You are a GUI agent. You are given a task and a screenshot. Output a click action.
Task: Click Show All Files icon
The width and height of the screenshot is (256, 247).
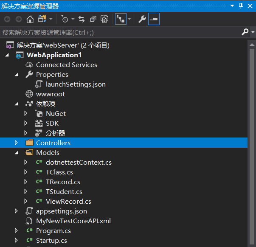pyautogui.click(x=104, y=19)
